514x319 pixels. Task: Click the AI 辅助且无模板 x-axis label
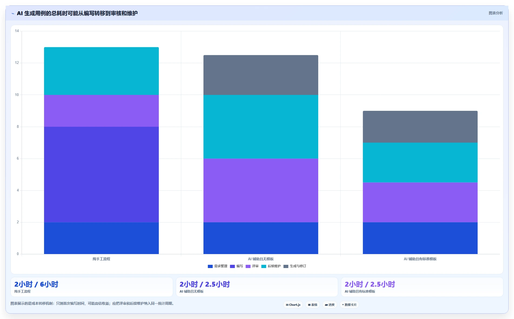point(261,259)
